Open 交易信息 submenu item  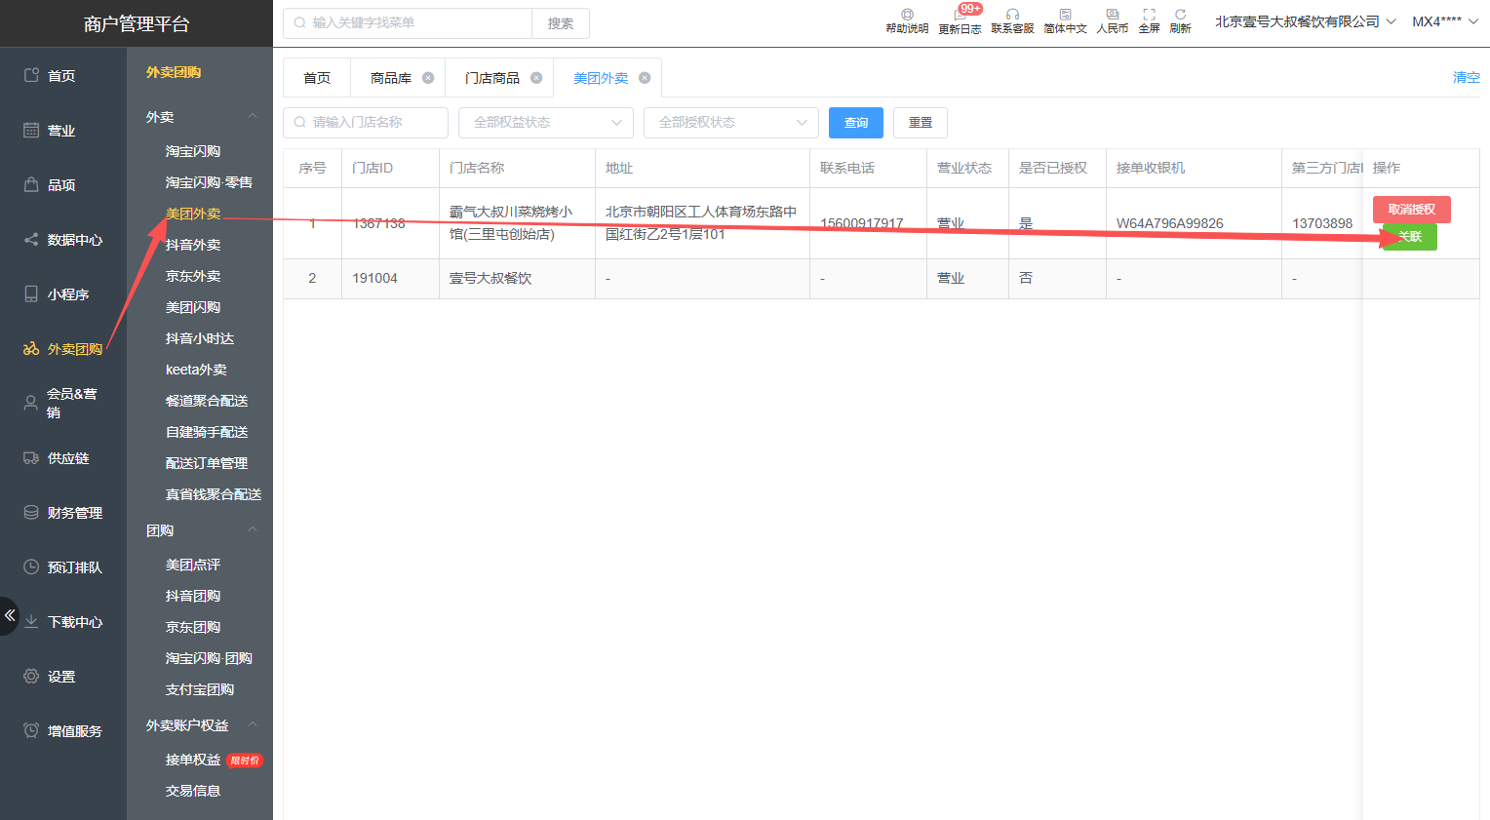tap(193, 791)
